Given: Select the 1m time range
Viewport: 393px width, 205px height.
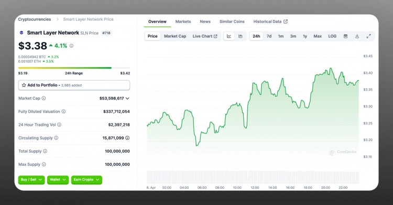Looking at the screenshot, I should click(x=281, y=36).
